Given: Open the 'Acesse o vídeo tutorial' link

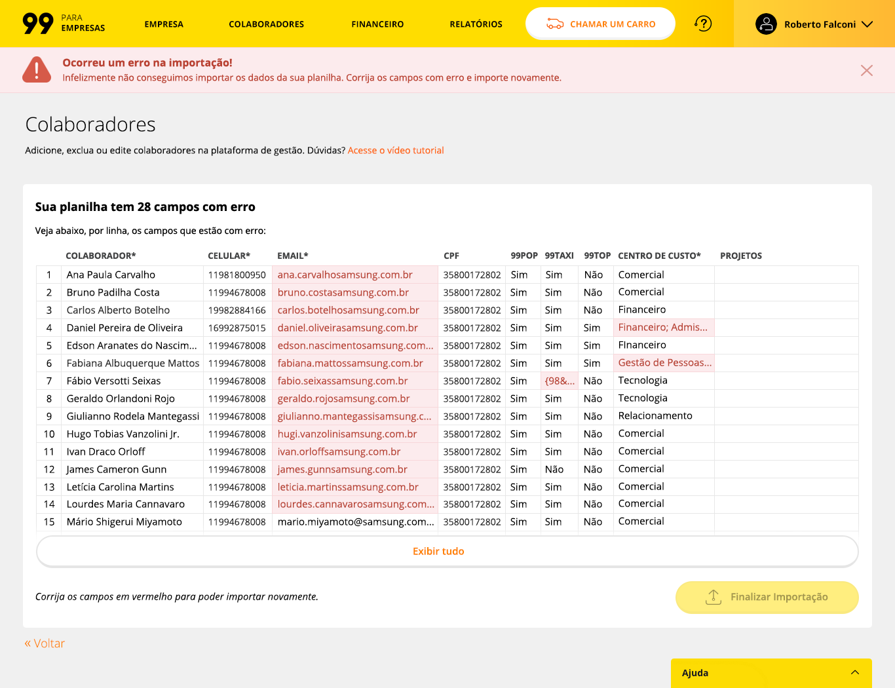Looking at the screenshot, I should [x=396, y=150].
